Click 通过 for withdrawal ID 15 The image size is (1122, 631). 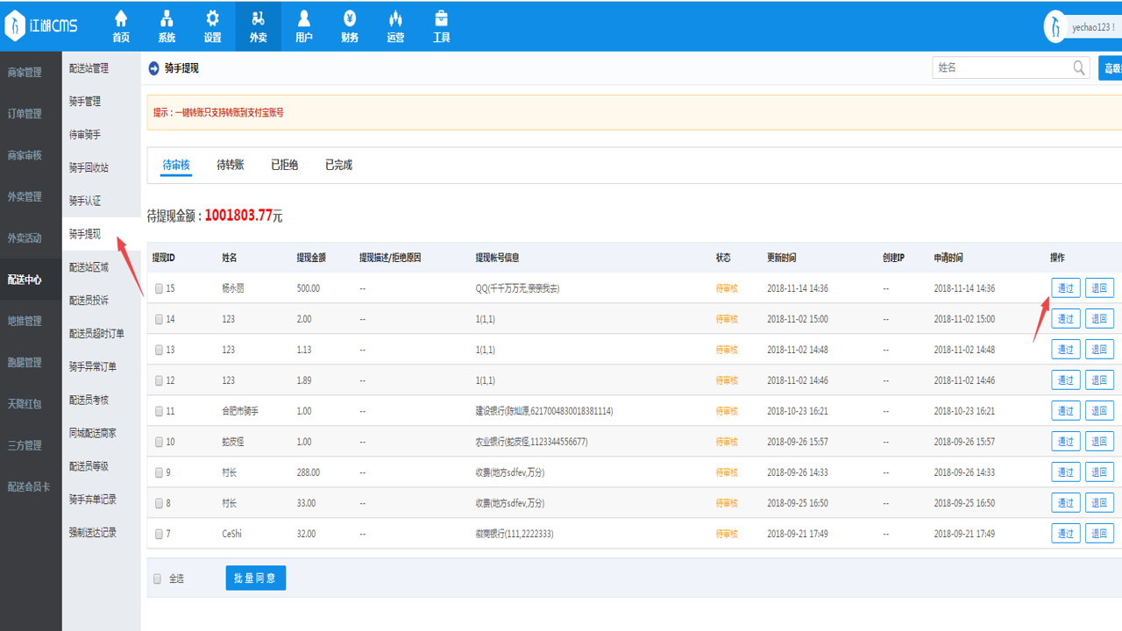tap(1066, 288)
